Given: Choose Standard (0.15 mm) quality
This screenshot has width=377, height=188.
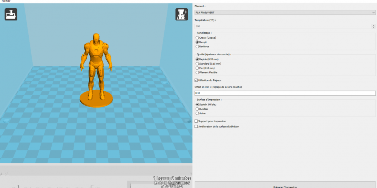Looking at the screenshot, I should point(208,64).
